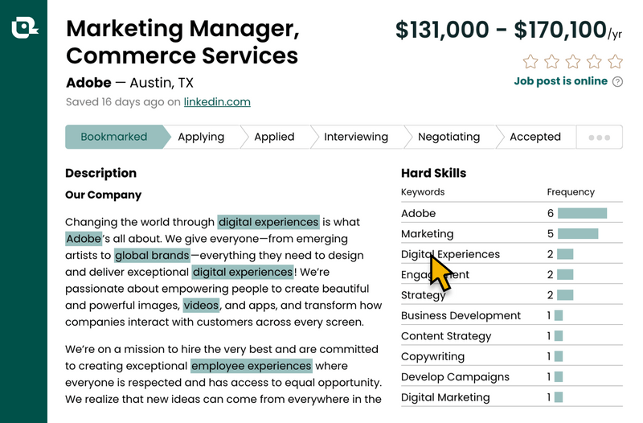This screenshot has width=643, height=423.
Task: Click highlighted 'global brands' keyword in description
Action: click(x=152, y=255)
